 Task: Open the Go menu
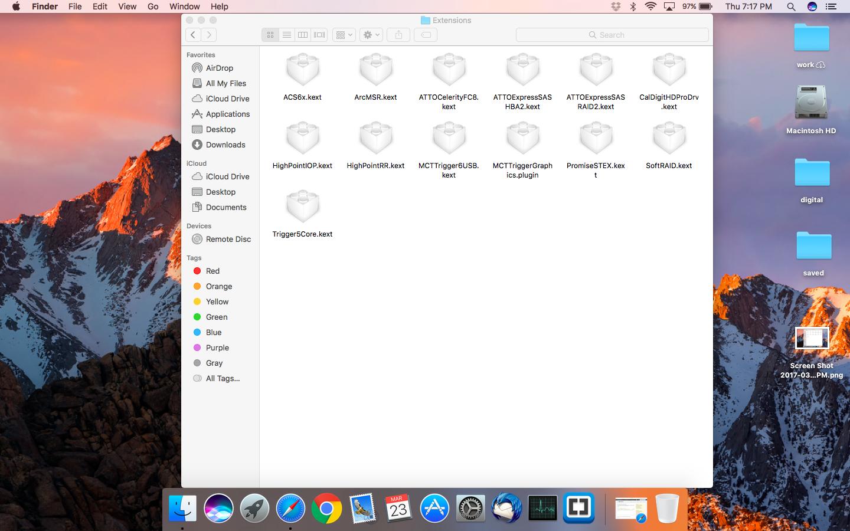tap(153, 6)
